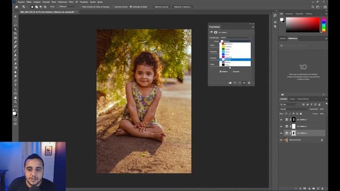The width and height of the screenshot is (340, 191).
Task: Select the Relativo radio button
Action: tap(220, 72)
